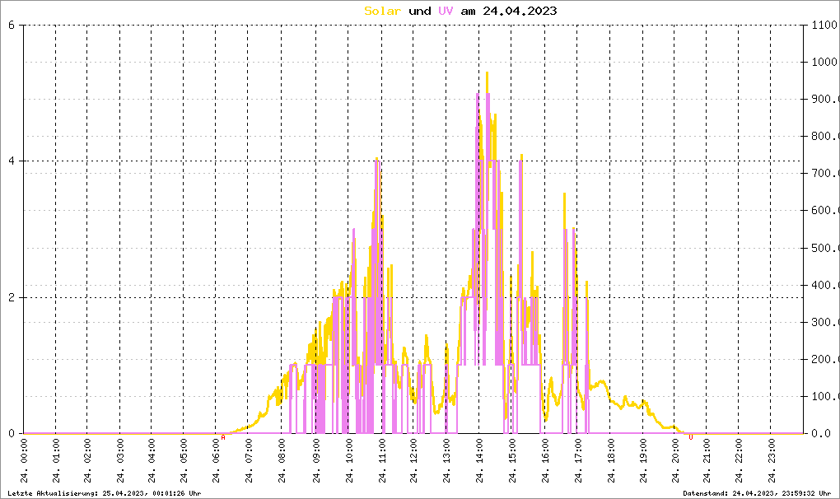Click right axis label '1100'
This screenshot has height=499, width=840.
pos(824,25)
